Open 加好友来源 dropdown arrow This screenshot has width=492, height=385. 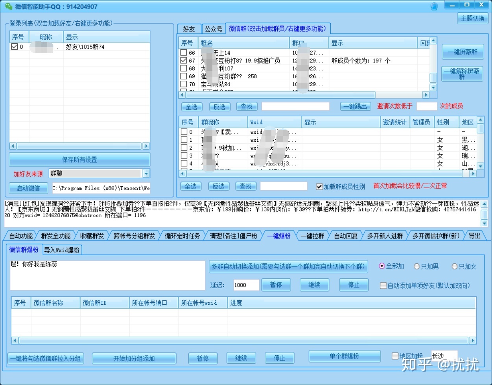point(146,174)
